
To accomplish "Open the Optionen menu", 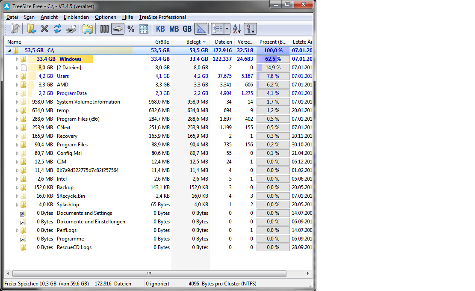I will 106,17.
